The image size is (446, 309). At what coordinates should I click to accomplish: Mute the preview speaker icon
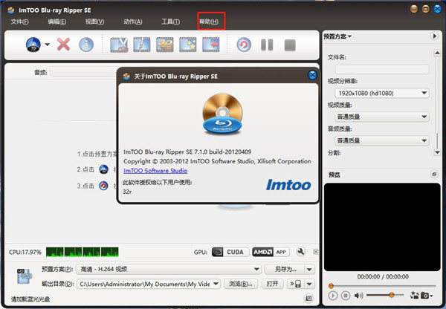pos(359,296)
